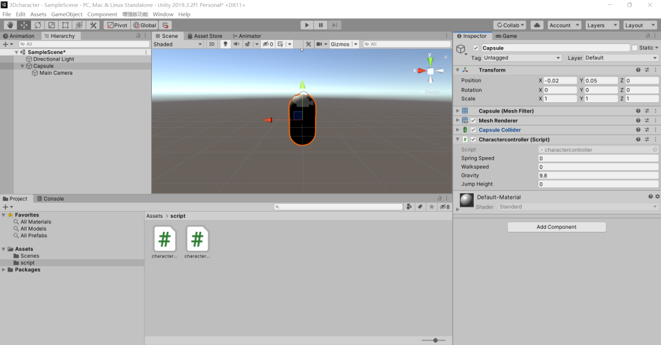Select the Move tool

[x=24, y=25]
